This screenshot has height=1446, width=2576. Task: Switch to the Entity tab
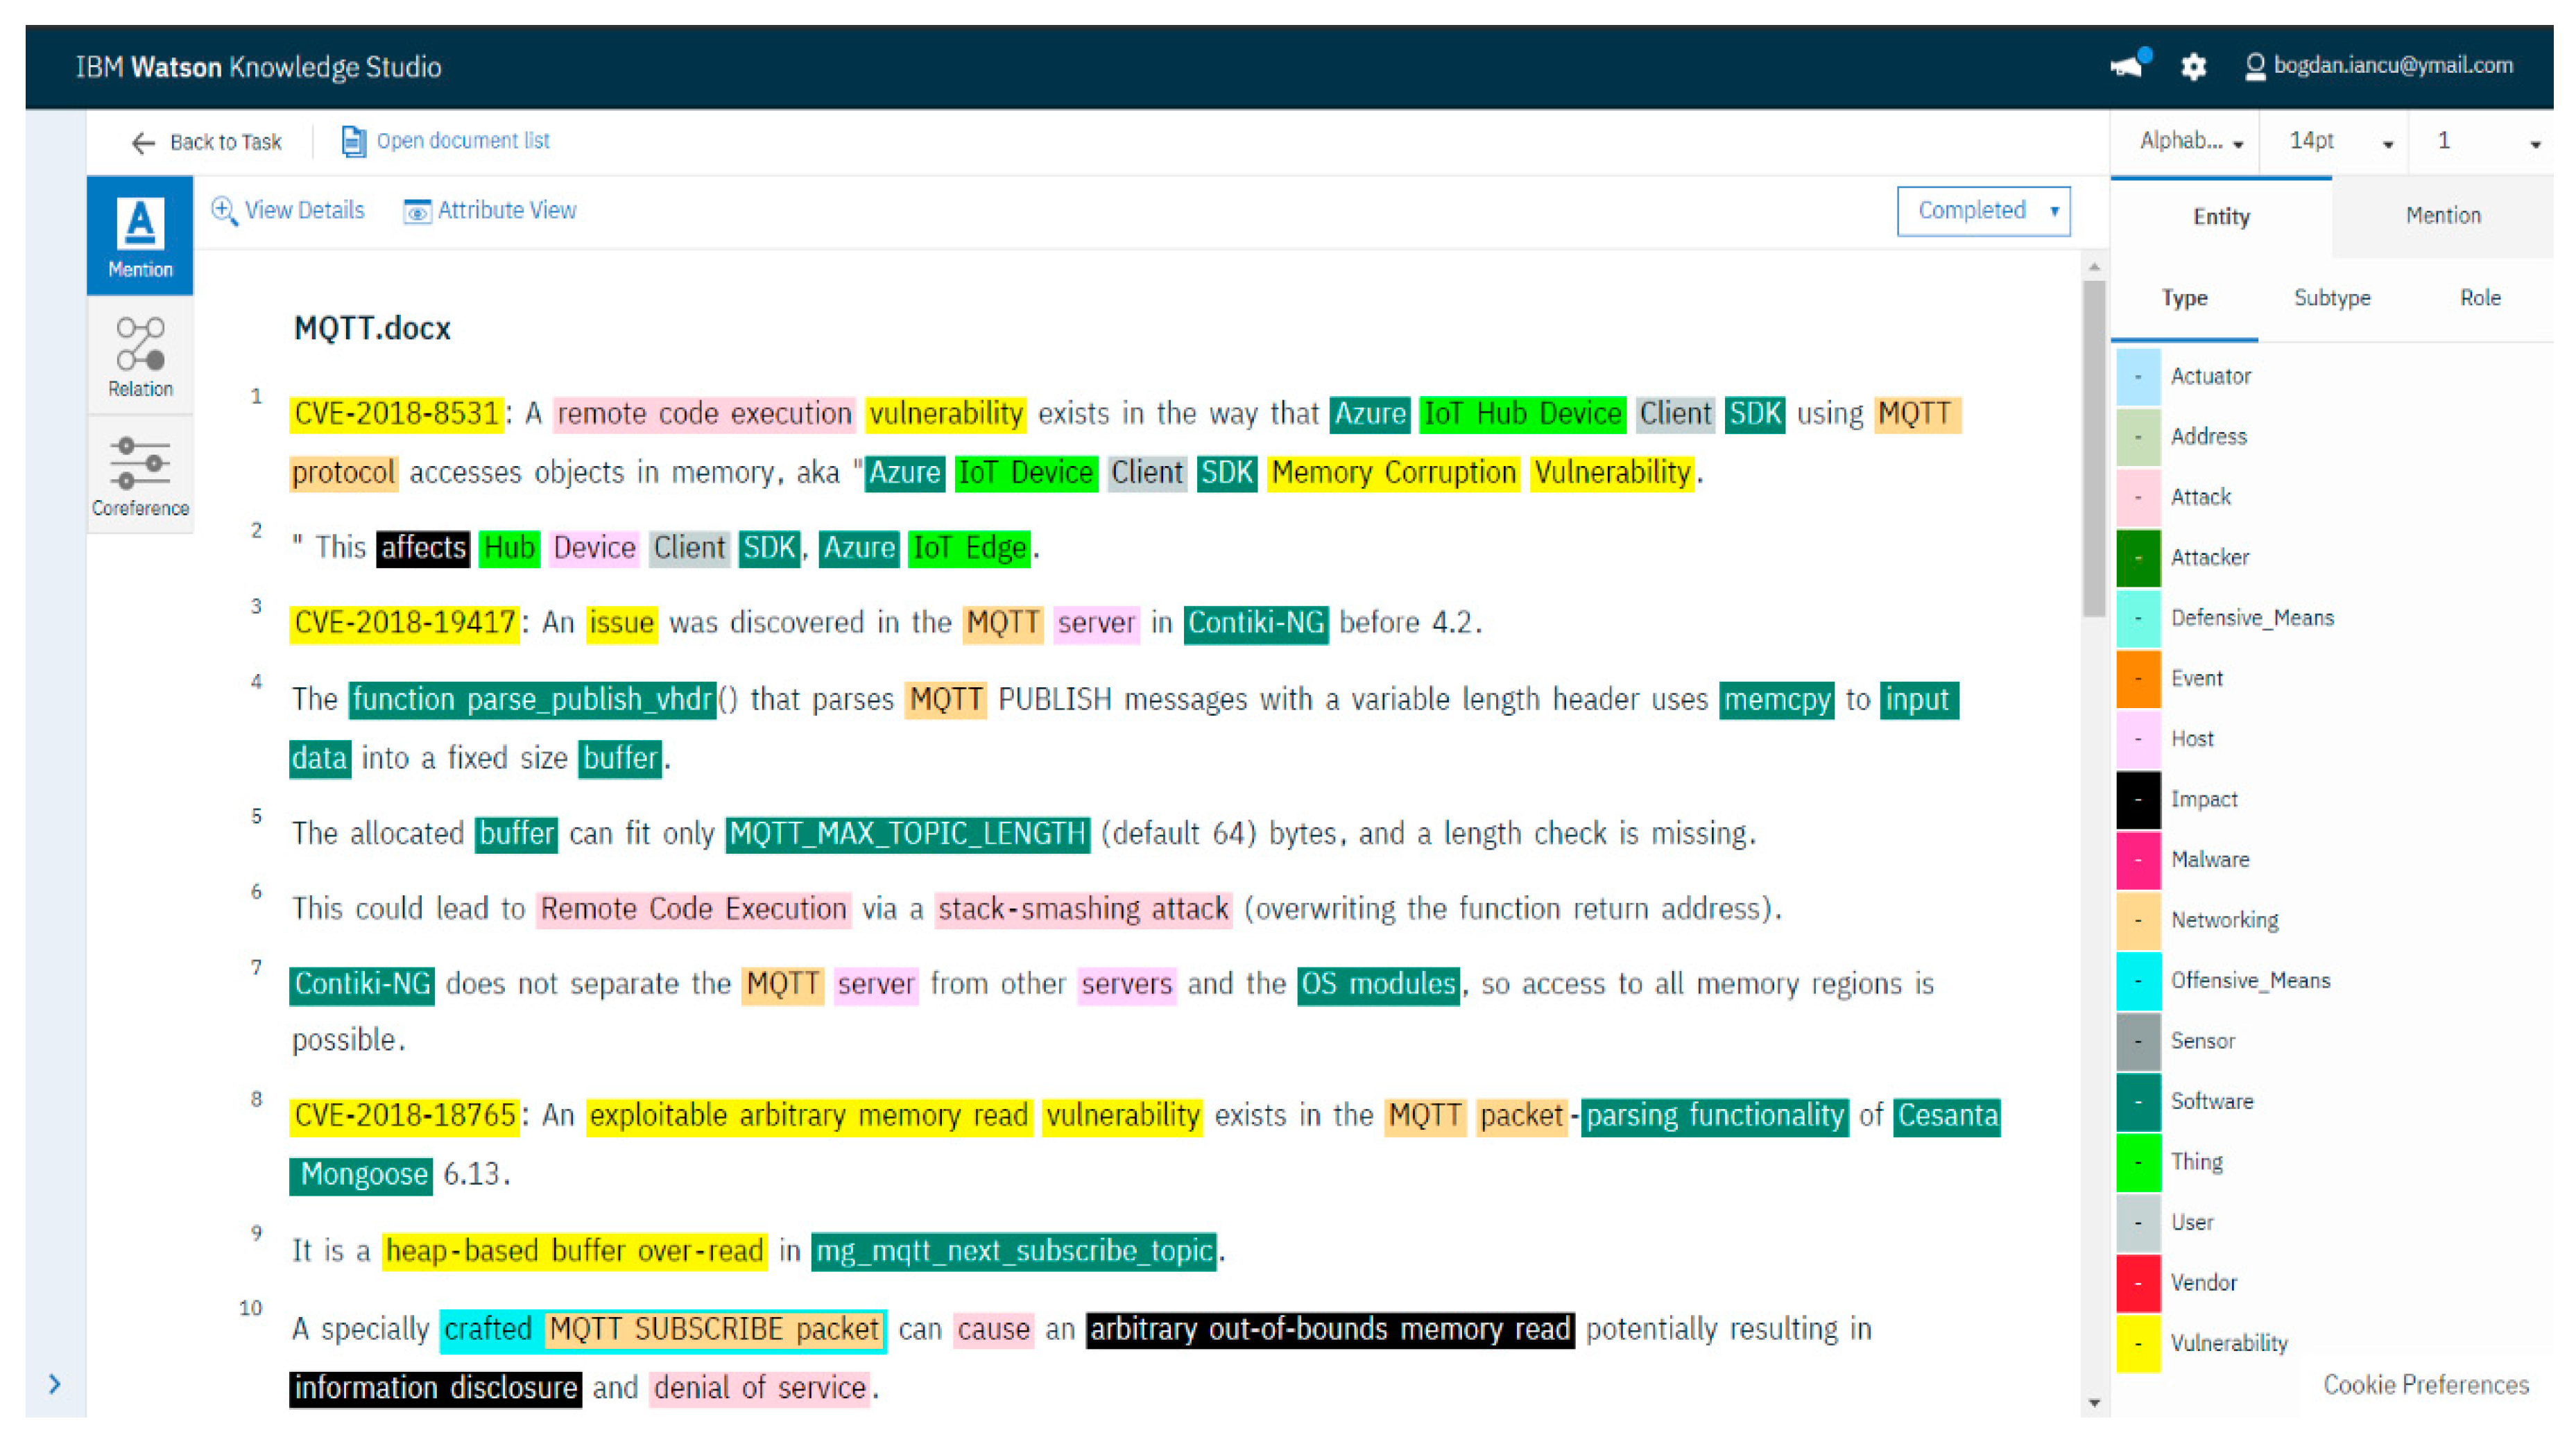pos(2221,217)
